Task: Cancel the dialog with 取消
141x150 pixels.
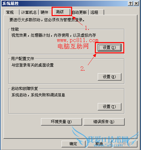Action: 99,144
